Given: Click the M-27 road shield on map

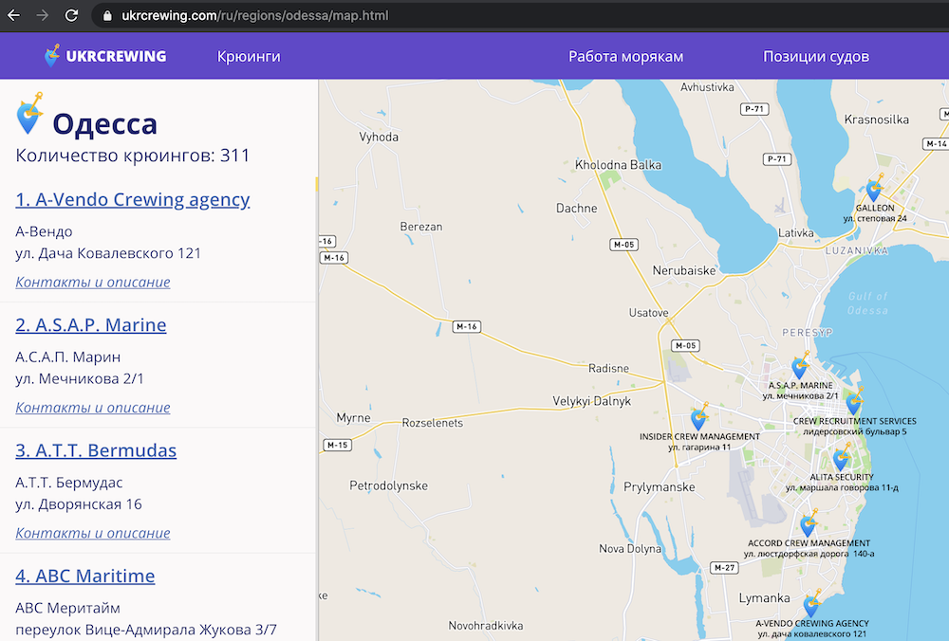Looking at the screenshot, I should point(724,568).
